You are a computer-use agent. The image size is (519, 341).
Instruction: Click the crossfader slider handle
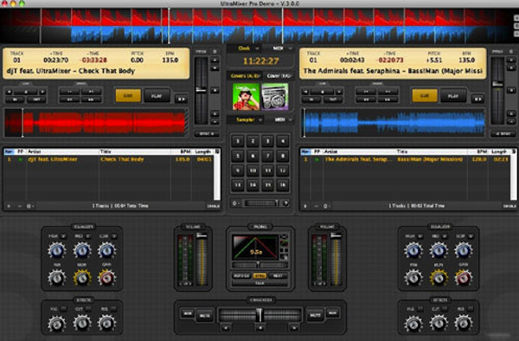tap(259, 315)
